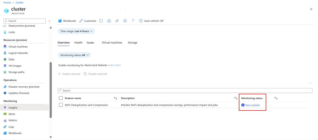Open Workbooks from the toolbar

(x=67, y=21)
